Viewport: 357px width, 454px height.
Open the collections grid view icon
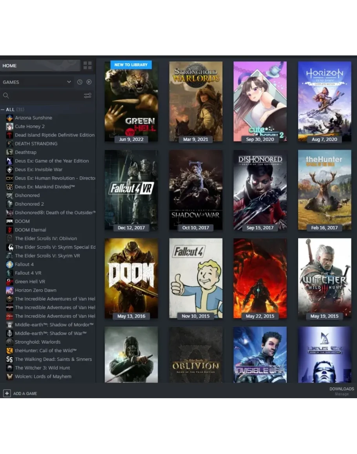87,65
